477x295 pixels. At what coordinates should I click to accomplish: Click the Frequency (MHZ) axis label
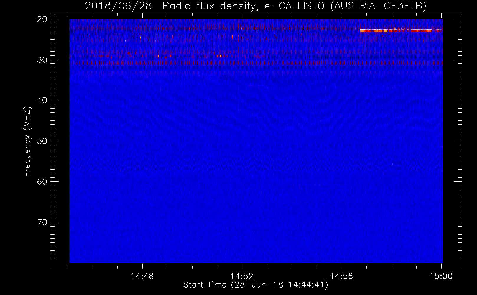[27, 142]
